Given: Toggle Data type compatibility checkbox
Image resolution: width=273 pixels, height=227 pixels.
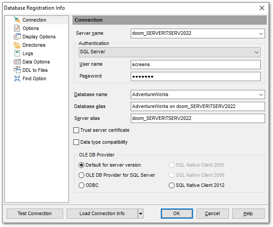Looking at the screenshot, I should pyautogui.click(x=76, y=142).
